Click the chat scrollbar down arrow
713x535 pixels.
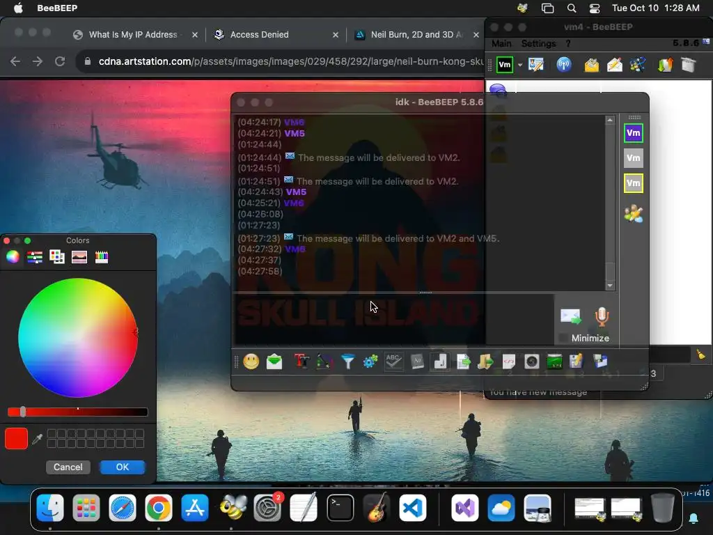610,286
